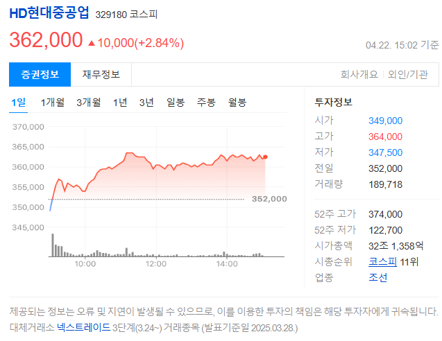Click the 360,000 price axis label
The image size is (442, 341).
click(x=28, y=167)
